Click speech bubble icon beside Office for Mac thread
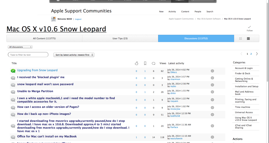269x143 pixels. point(13,137)
